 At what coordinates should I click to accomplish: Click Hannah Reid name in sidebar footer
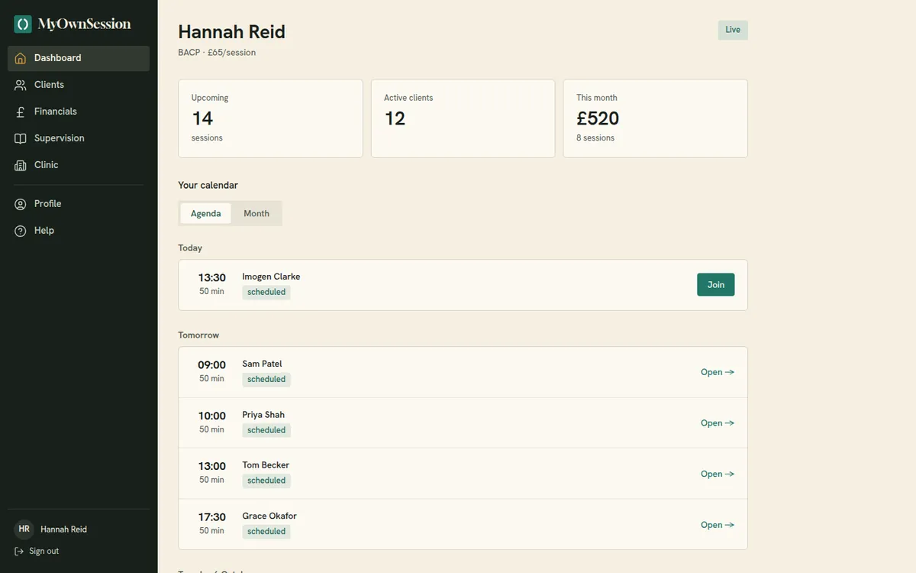pos(63,529)
